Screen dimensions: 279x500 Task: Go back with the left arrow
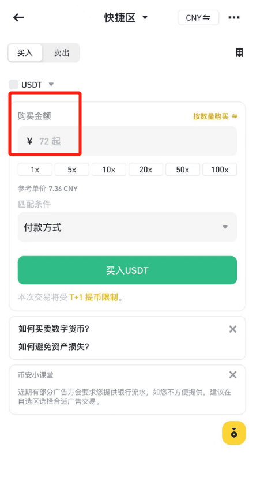(18, 17)
